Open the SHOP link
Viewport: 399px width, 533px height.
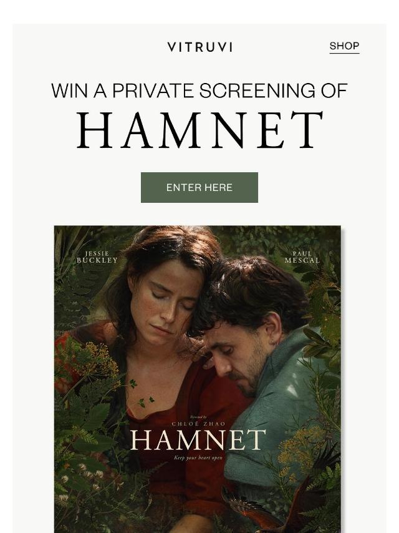344,46
